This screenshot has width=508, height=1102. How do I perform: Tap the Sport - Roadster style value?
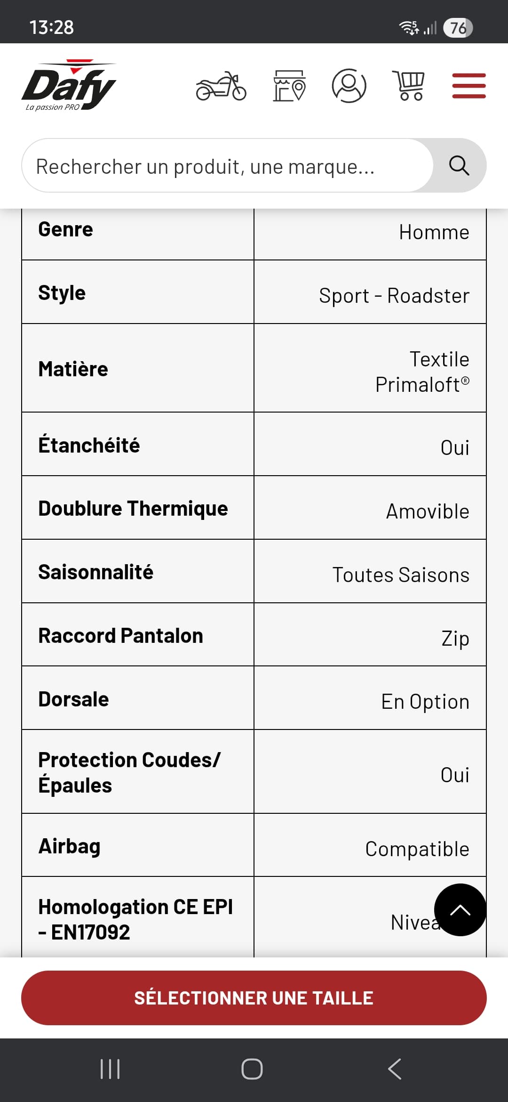pos(394,296)
